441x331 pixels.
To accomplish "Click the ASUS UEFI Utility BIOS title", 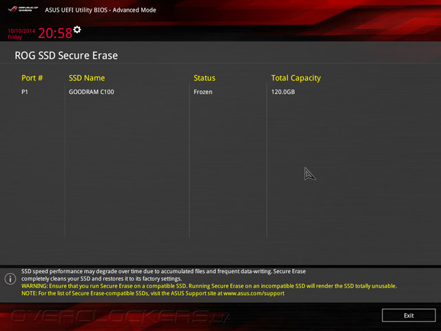I will tap(101, 10).
